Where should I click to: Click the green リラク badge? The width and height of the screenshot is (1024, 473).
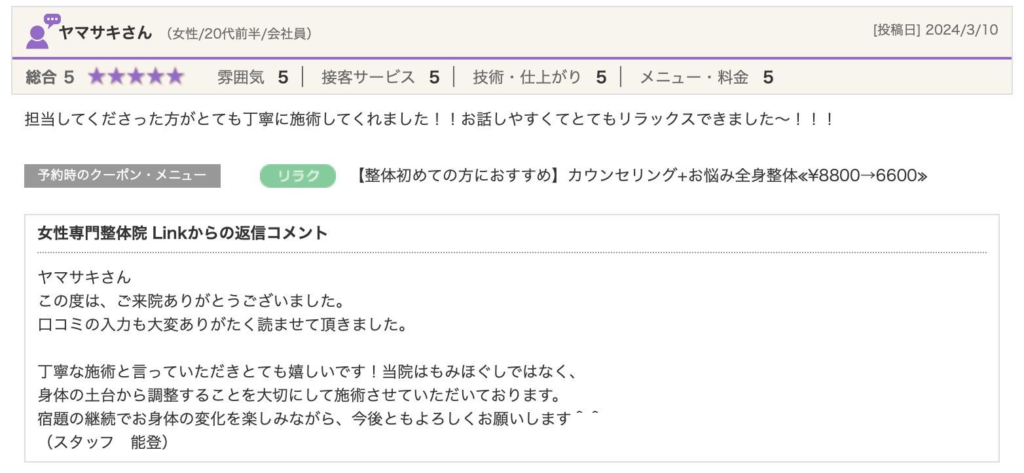coord(298,176)
